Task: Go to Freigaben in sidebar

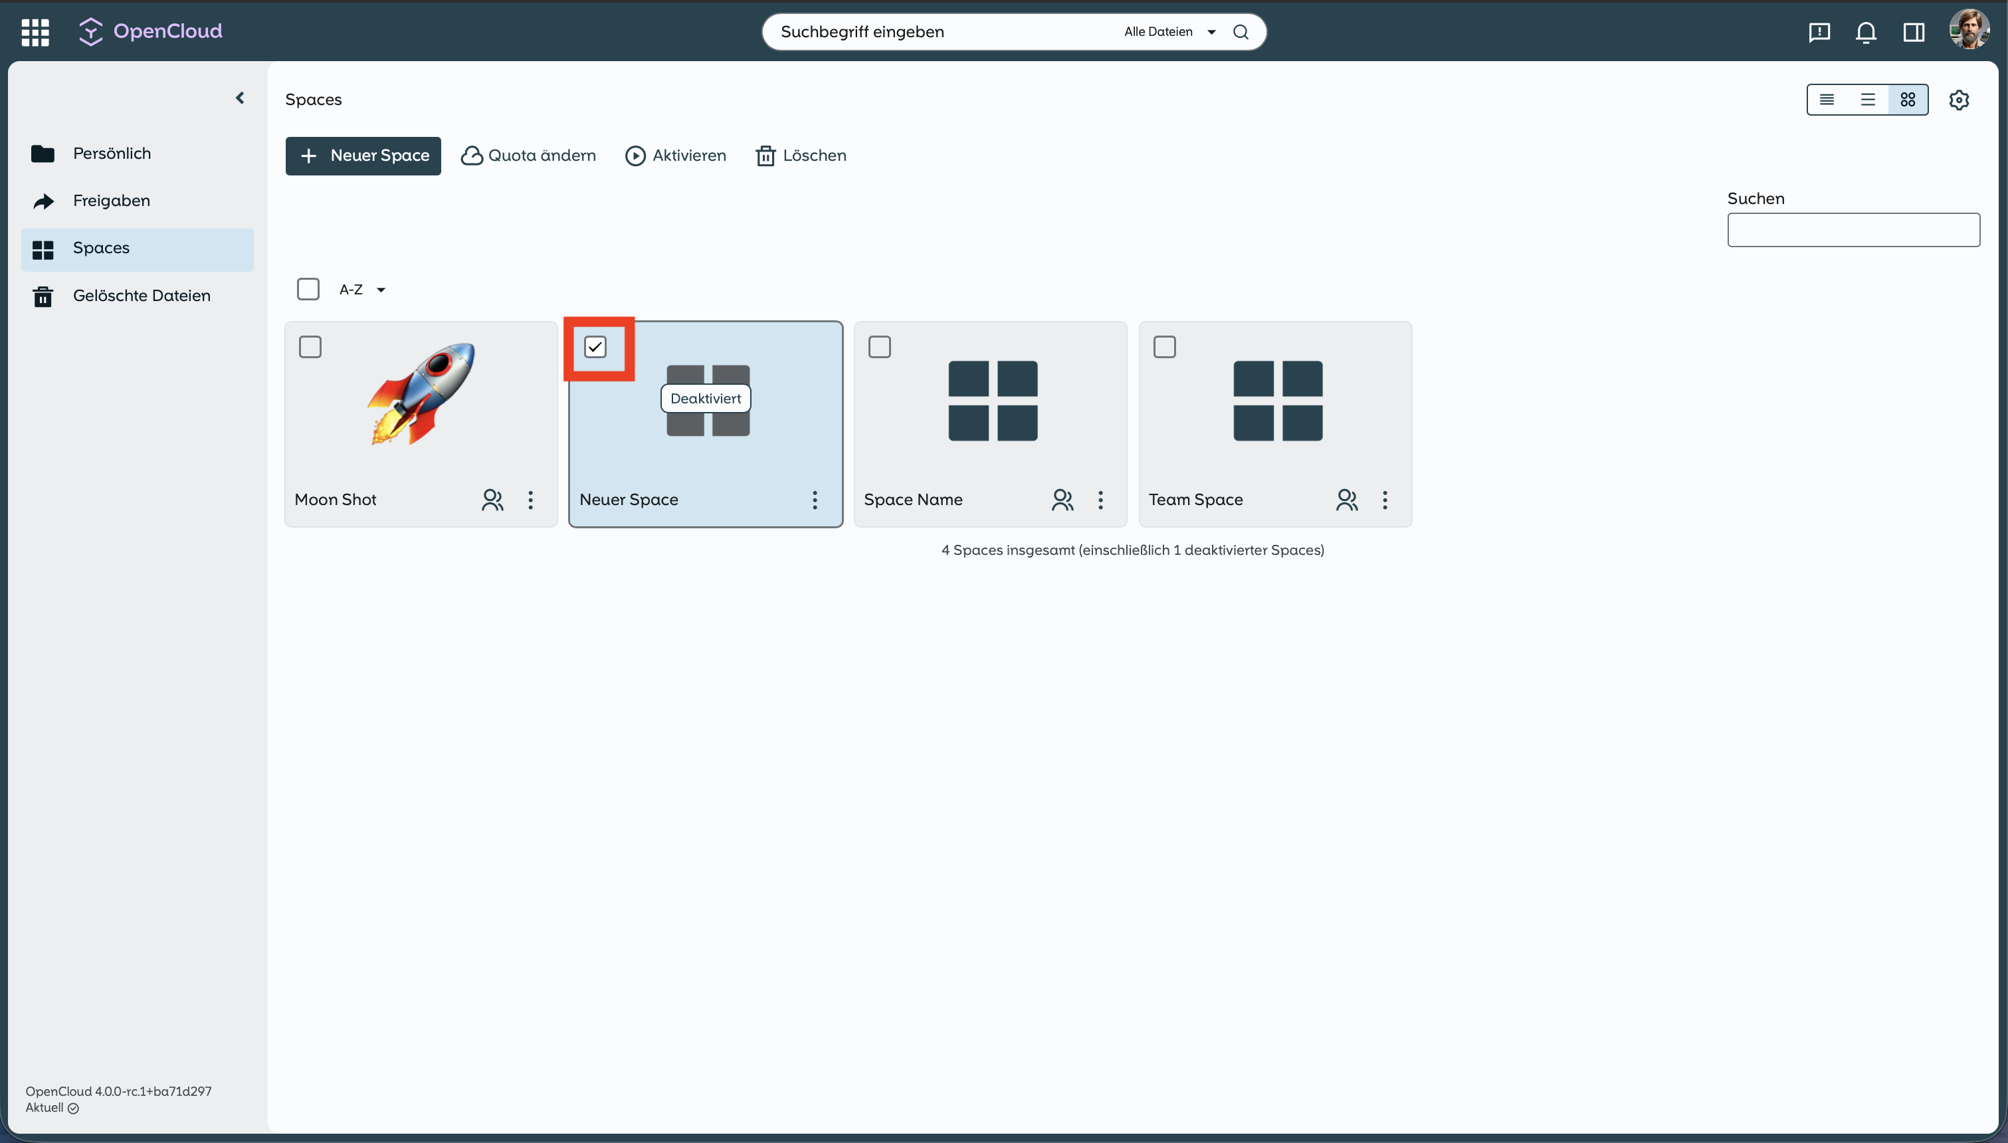Action: [112, 201]
